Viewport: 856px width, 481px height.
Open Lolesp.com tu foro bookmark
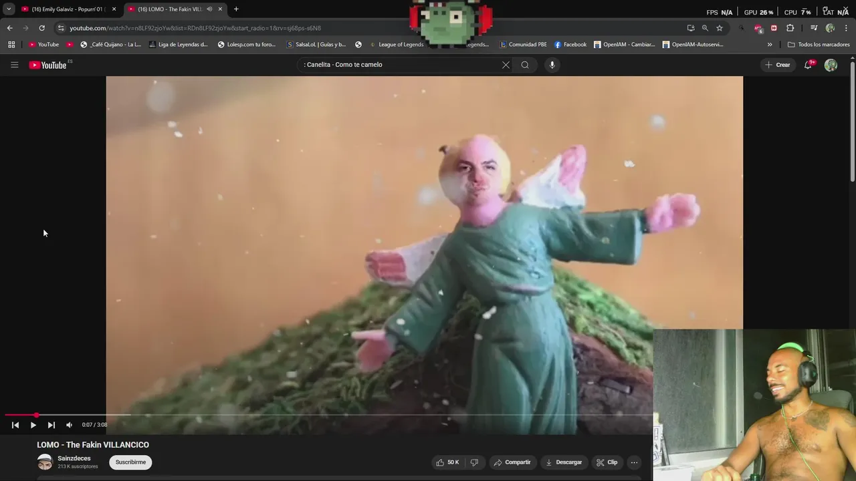pyautogui.click(x=247, y=45)
